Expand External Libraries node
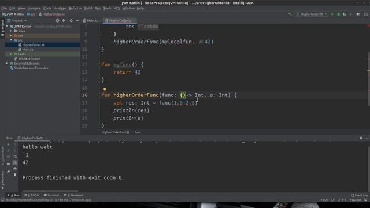This screenshot has width=370, height=208. coord(6,64)
